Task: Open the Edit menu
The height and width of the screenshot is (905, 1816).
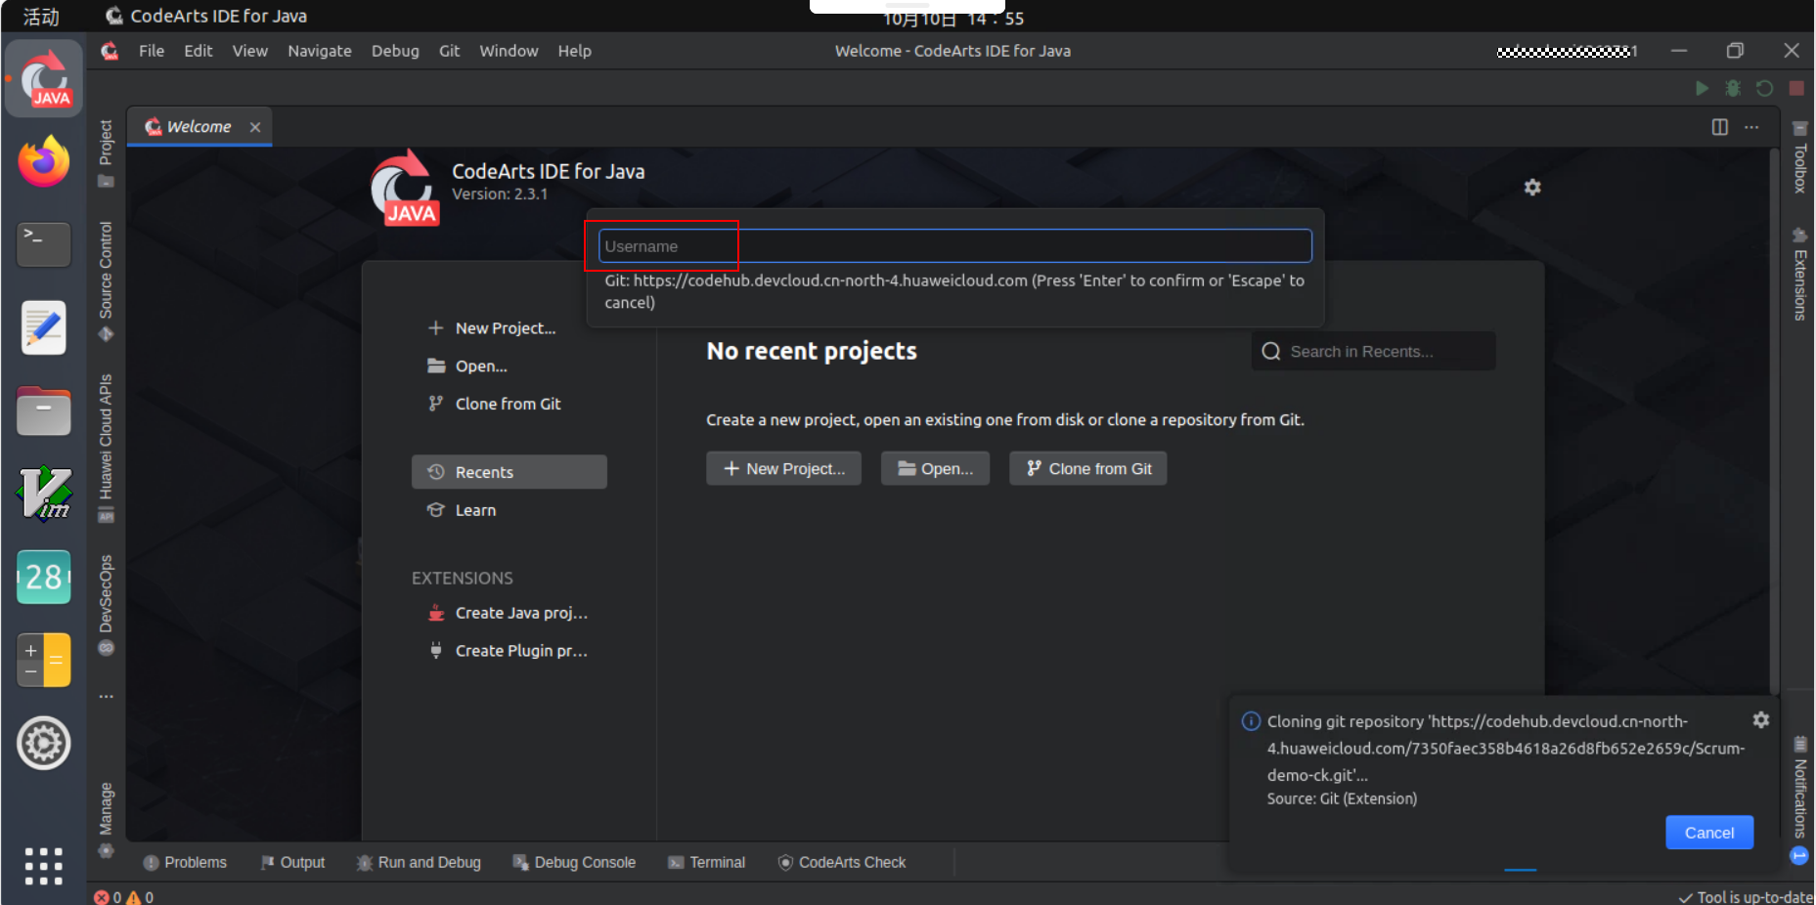Action: point(199,51)
